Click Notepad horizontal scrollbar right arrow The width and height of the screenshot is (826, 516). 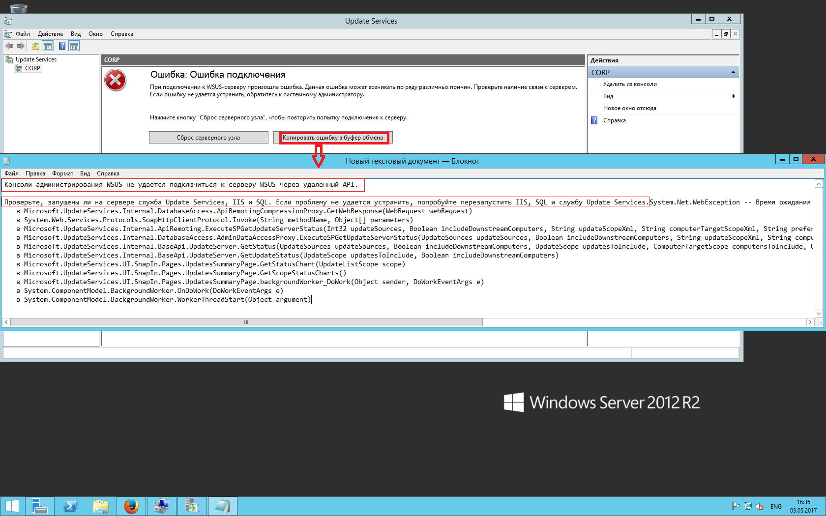(810, 322)
